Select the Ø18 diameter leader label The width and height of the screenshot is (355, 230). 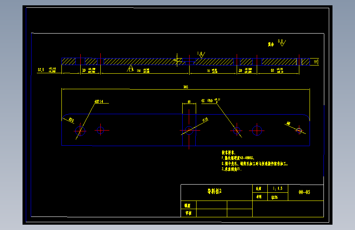click(205, 120)
